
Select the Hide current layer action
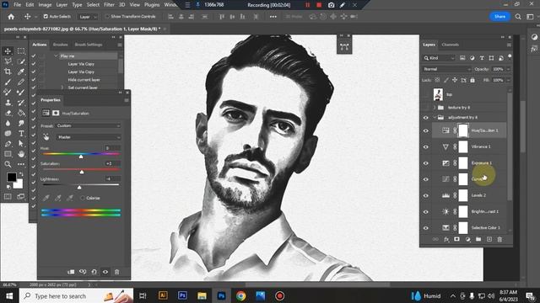(84, 80)
